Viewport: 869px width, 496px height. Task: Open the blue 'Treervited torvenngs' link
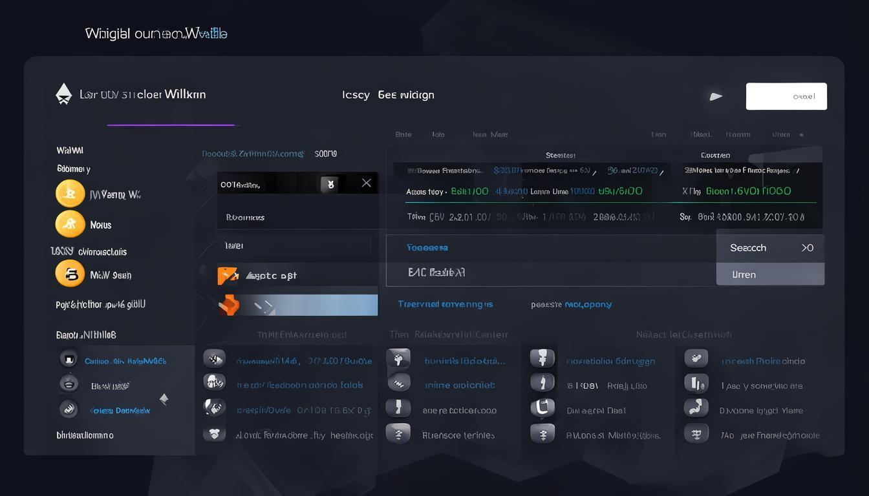445,304
